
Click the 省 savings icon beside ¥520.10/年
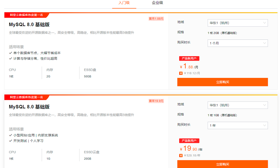click(181, 156)
